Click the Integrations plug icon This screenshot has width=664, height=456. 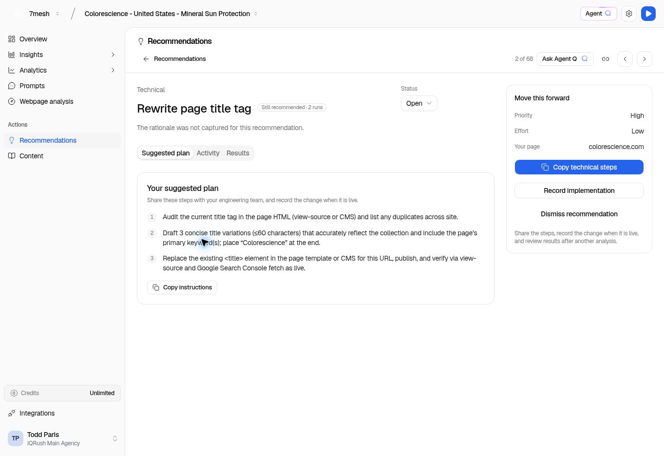tap(12, 413)
